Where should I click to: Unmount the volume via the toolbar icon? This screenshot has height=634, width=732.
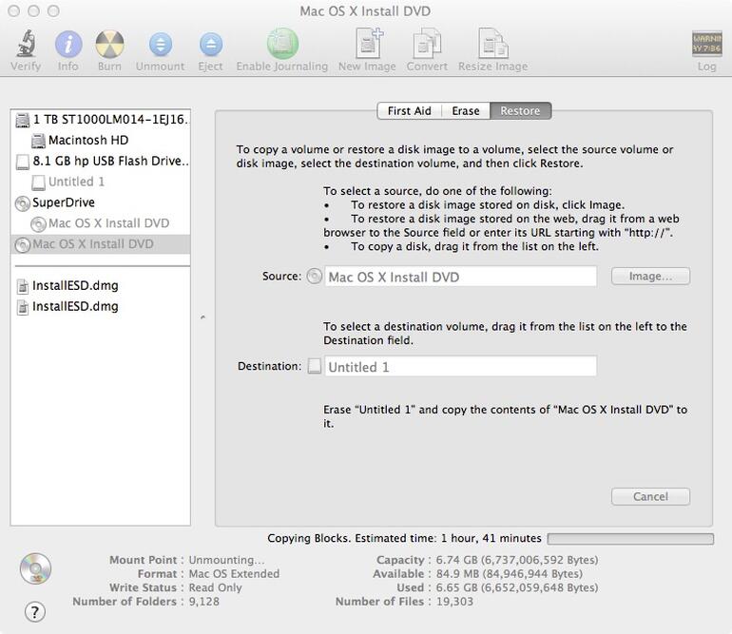160,45
